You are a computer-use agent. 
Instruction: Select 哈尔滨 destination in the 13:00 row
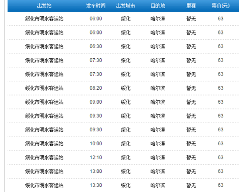[x=158, y=171]
